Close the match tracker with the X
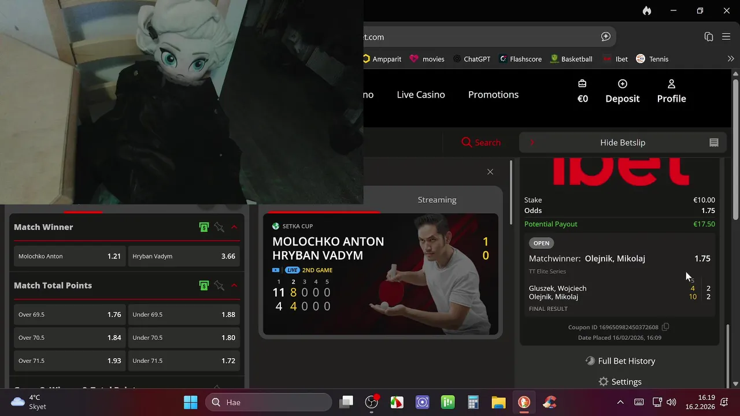The width and height of the screenshot is (740, 416). click(x=490, y=172)
